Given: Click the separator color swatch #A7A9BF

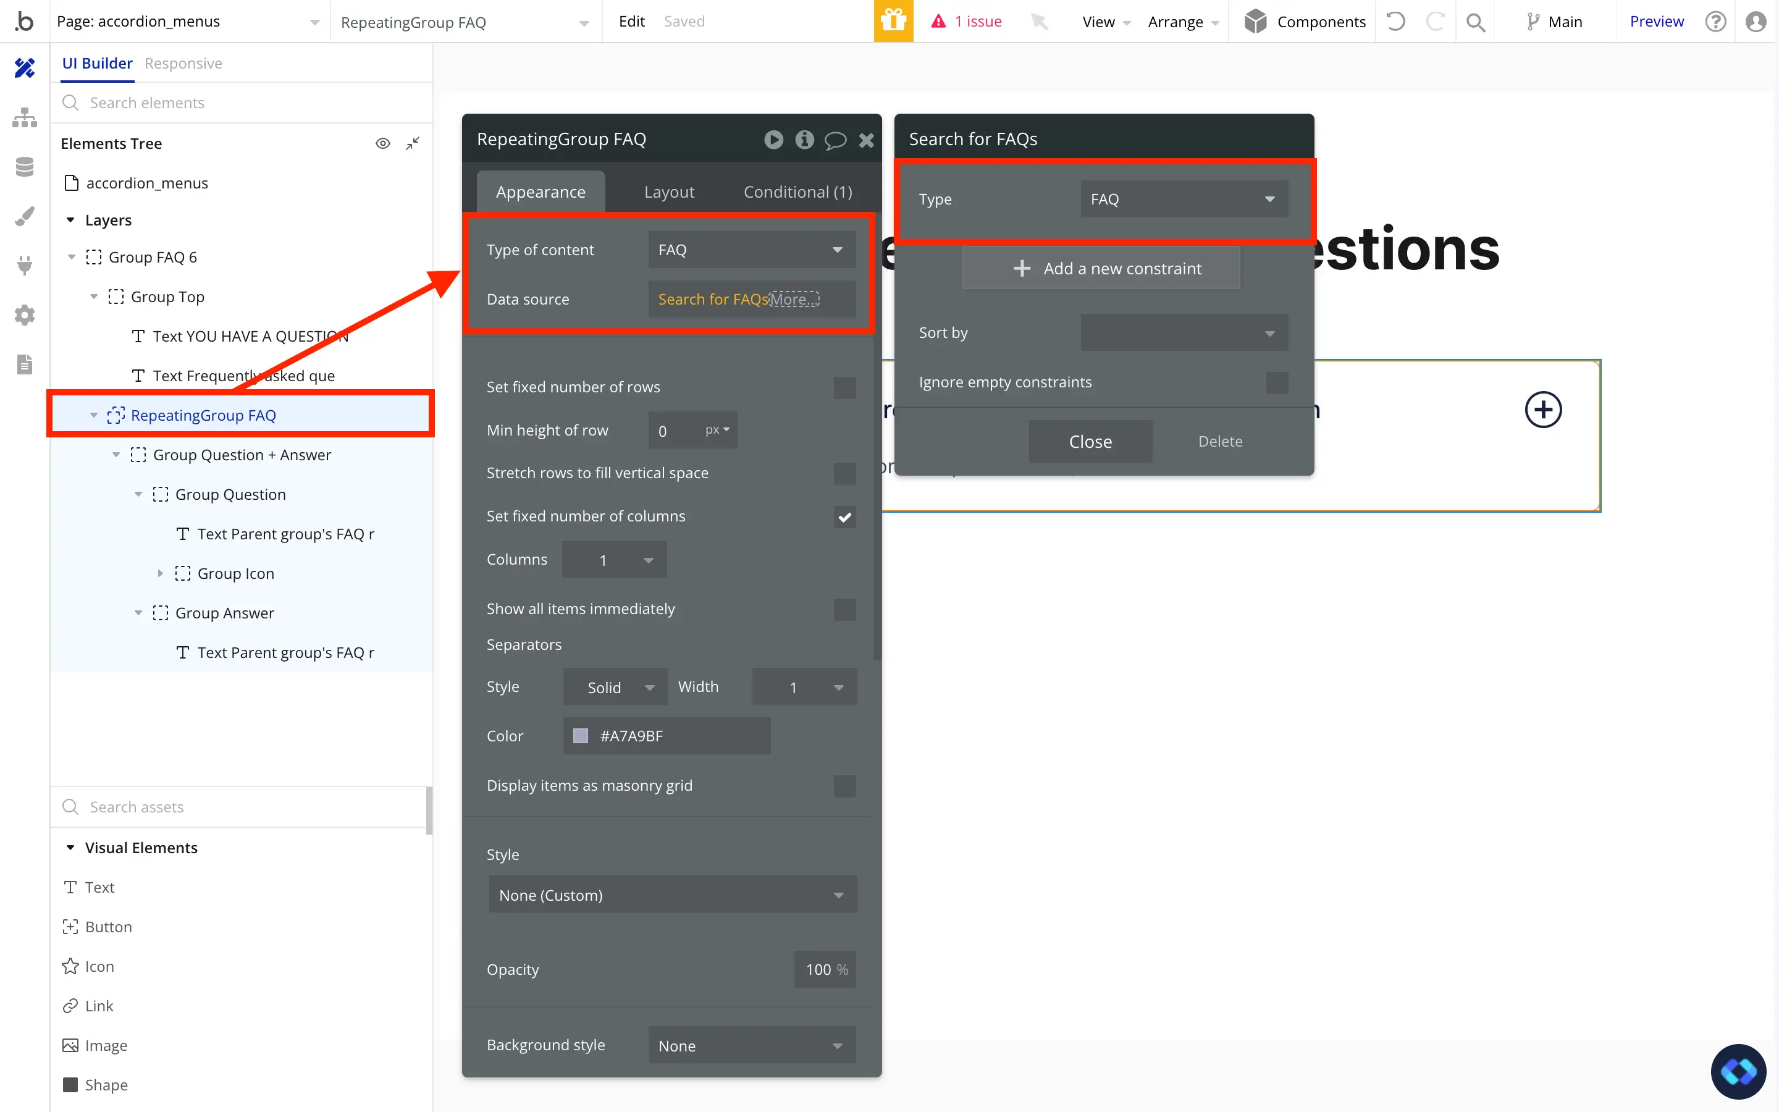Looking at the screenshot, I should click(x=581, y=736).
